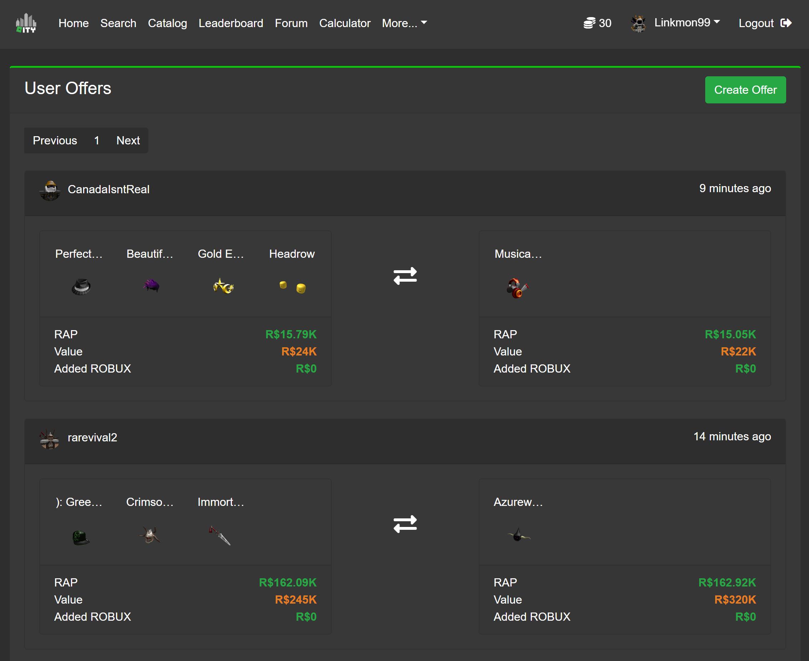Viewport: 809px width, 661px height.
Task: Click the Logout arrow icon
Action: point(786,23)
